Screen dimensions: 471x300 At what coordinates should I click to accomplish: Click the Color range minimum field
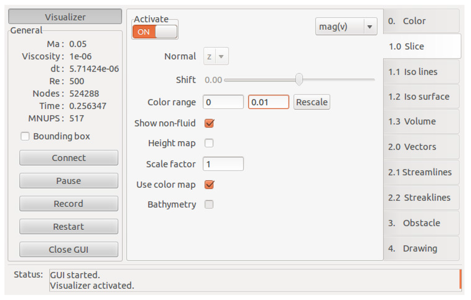223,102
